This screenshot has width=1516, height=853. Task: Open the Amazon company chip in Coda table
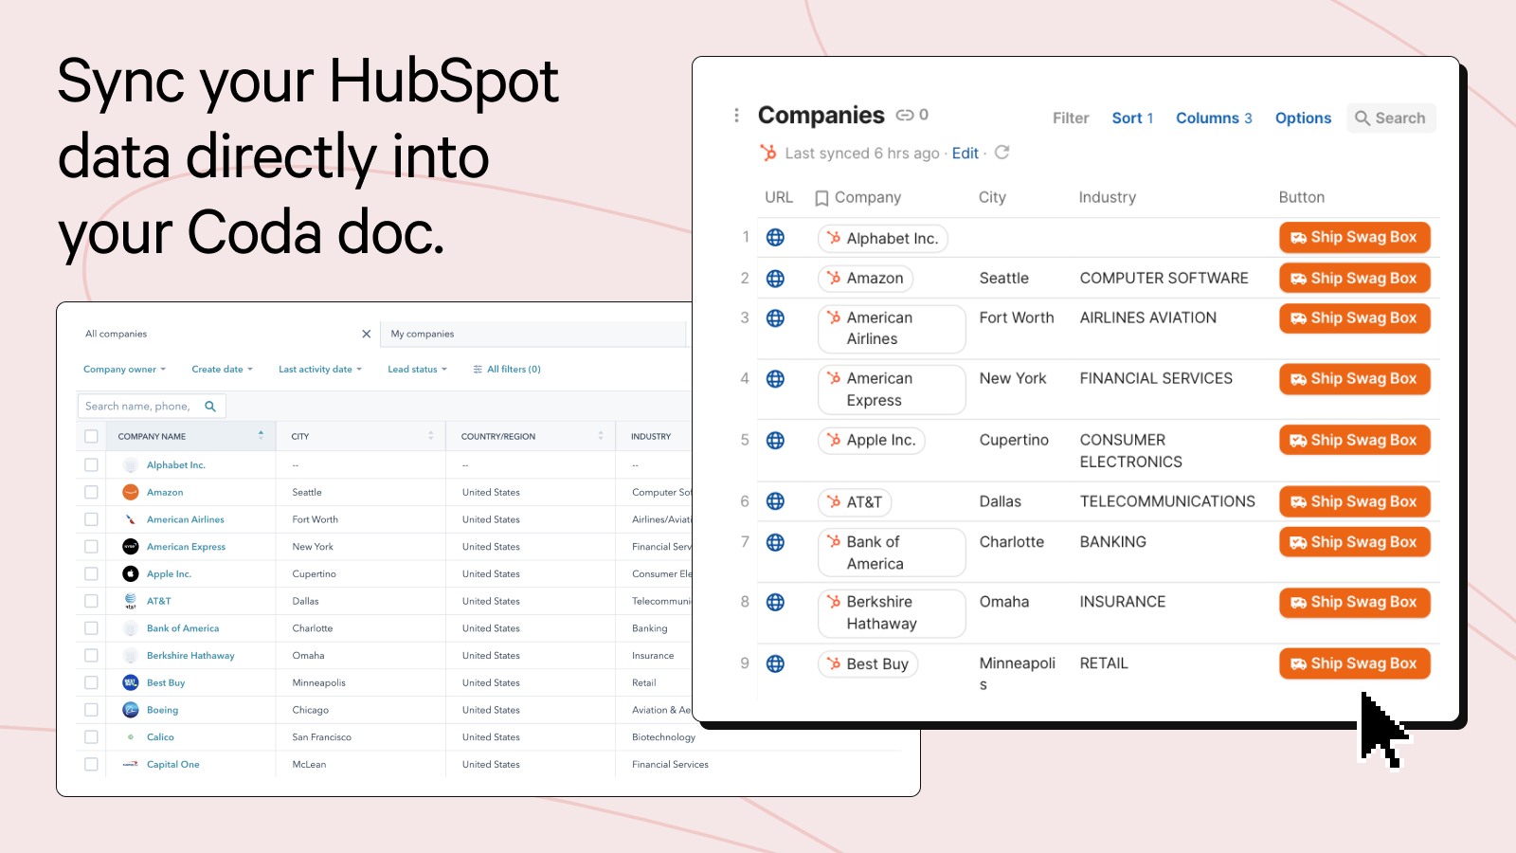(865, 278)
